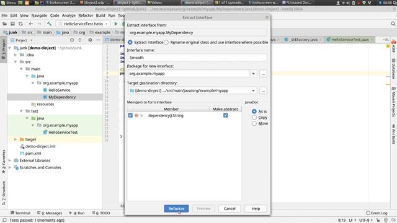Click the Save All toolbar icon
This screenshot has width=397, height=223.
12,24
